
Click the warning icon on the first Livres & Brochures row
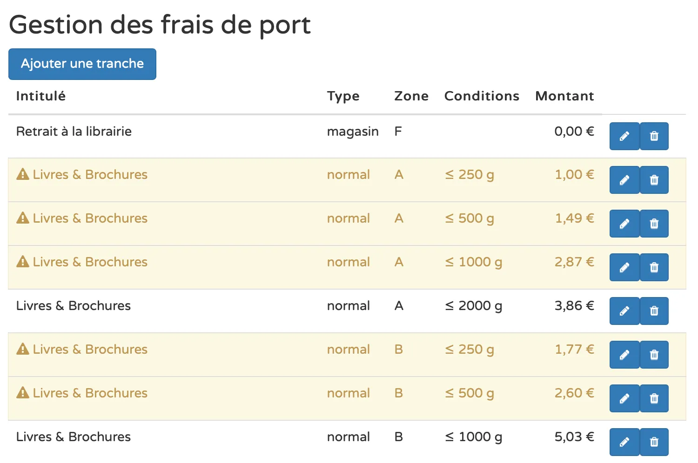[x=22, y=174]
